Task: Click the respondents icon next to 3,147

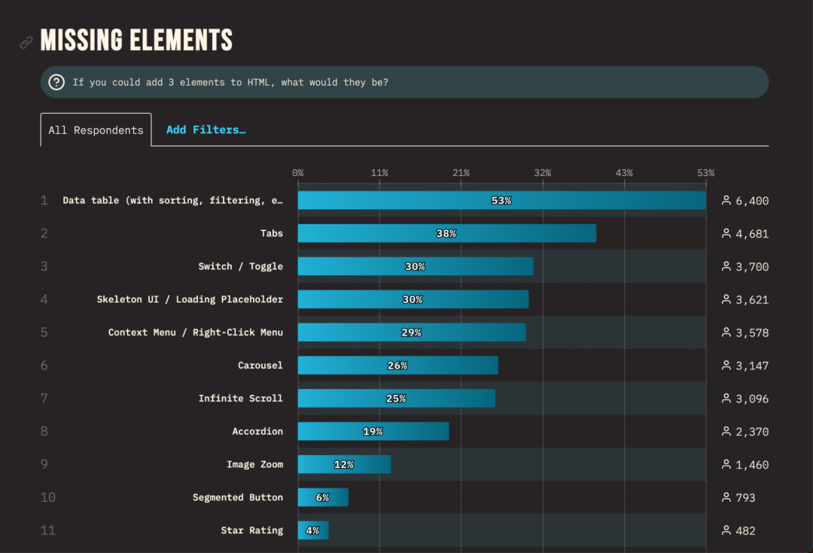Action: coord(726,365)
